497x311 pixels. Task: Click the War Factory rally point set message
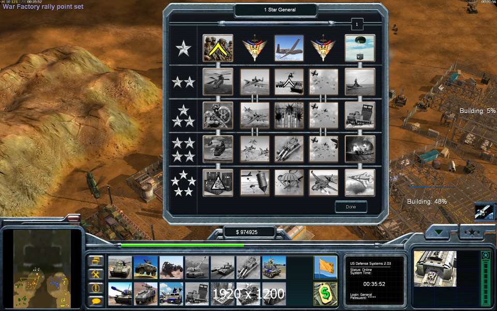click(x=43, y=7)
